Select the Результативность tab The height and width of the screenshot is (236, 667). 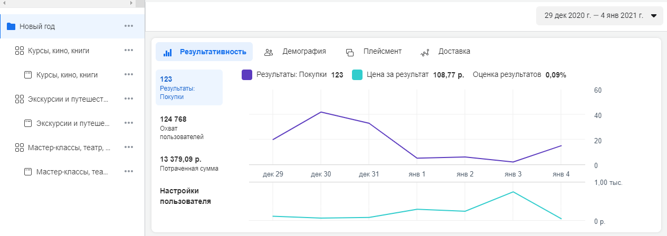click(x=204, y=52)
